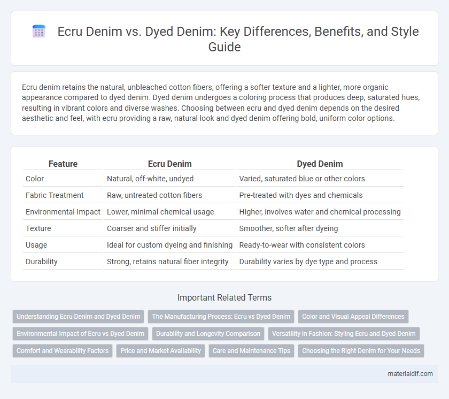Image resolution: width=449 pixels, height=399 pixels.
Task: Click cell 'Ready-to-wear with consistent colors'
Action: [320, 245]
